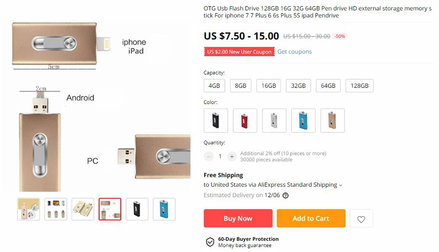Click the Add to Cart button
Image resolution: width=439 pixels, height=252 pixels.
tap(311, 218)
